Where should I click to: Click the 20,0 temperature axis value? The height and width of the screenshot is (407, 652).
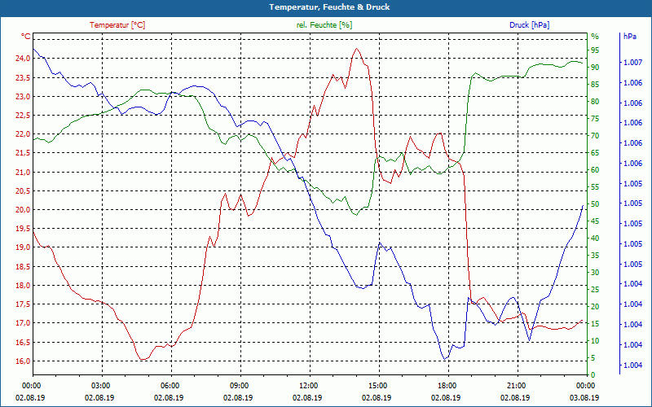coord(23,210)
